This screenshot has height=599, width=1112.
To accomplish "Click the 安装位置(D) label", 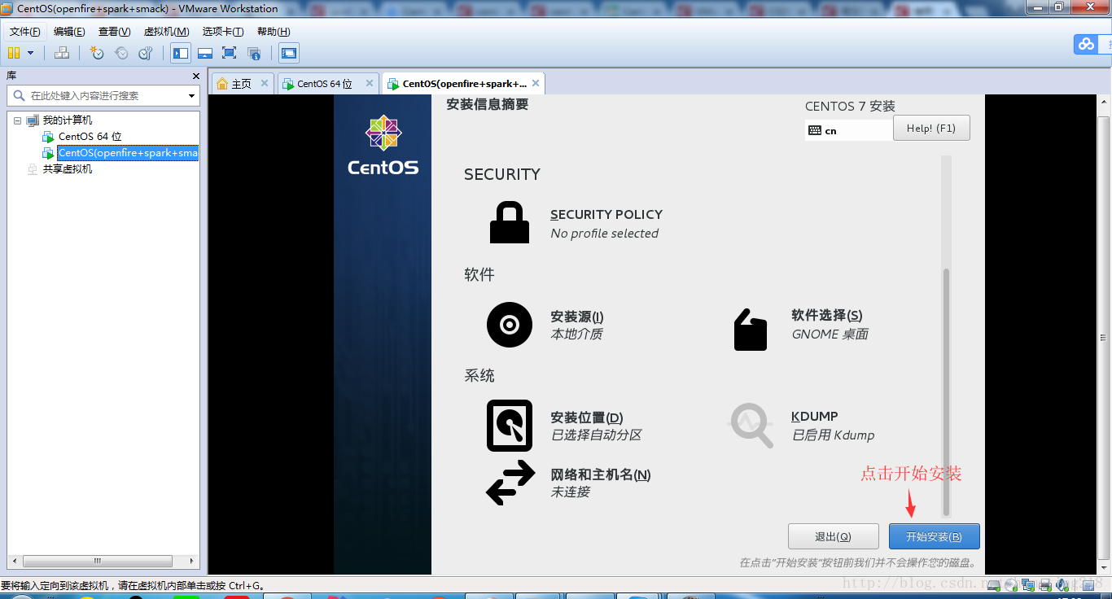I will pyautogui.click(x=587, y=418).
